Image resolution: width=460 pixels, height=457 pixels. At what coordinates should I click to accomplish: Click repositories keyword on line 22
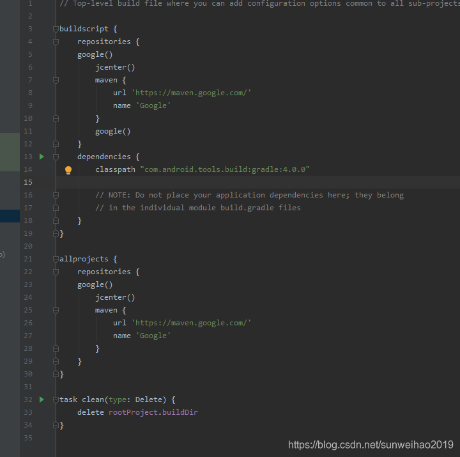pos(104,272)
